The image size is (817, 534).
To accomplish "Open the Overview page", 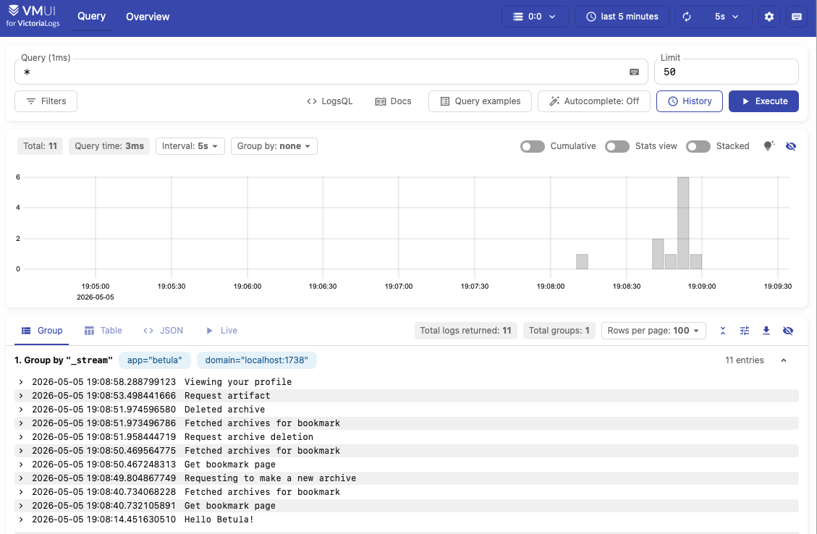I will point(148,17).
